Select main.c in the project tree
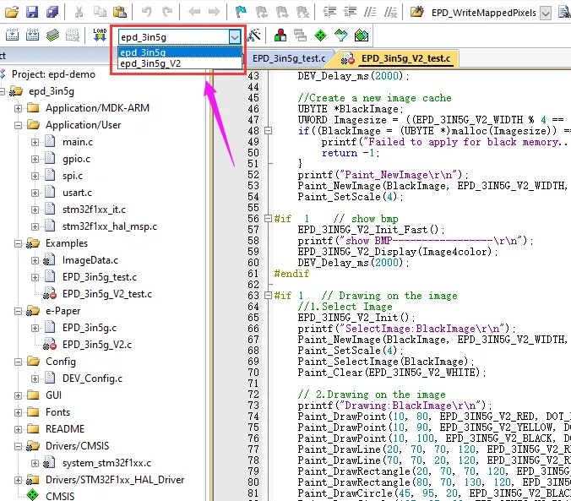The width and height of the screenshot is (571, 501). (x=78, y=142)
